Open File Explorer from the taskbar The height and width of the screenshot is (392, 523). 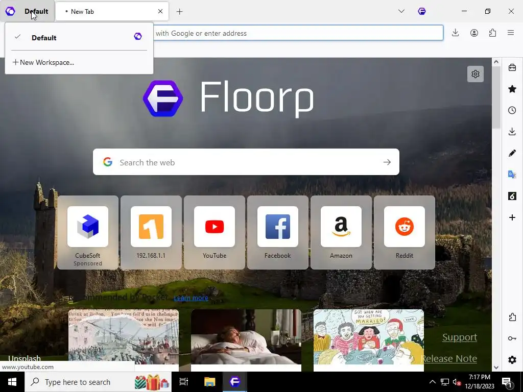(210, 382)
